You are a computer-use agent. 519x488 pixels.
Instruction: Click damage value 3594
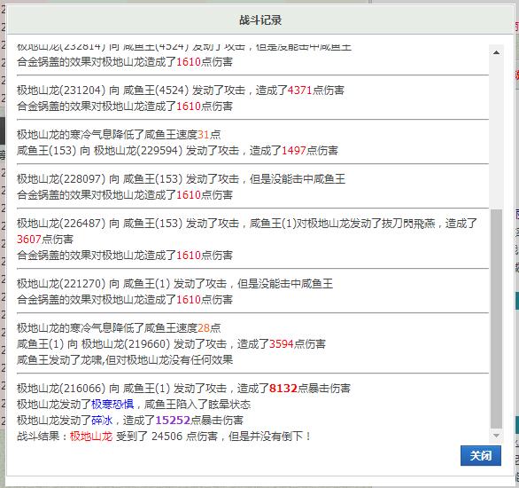282,343
